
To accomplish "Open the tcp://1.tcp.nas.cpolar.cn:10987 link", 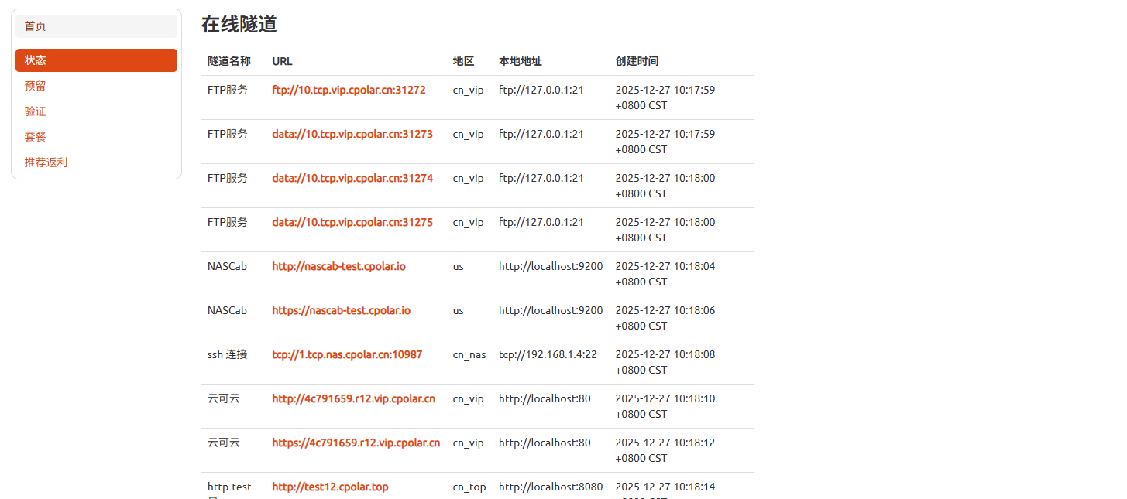I will point(346,354).
